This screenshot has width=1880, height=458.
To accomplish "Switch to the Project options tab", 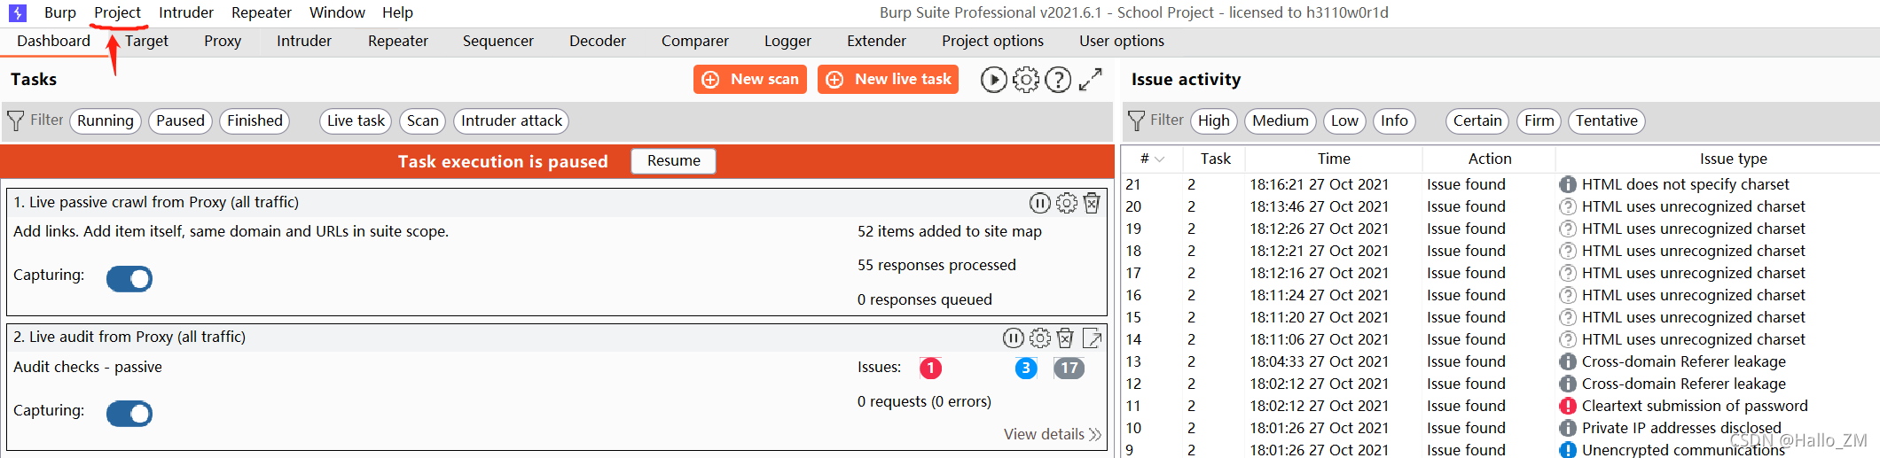I will (x=992, y=41).
